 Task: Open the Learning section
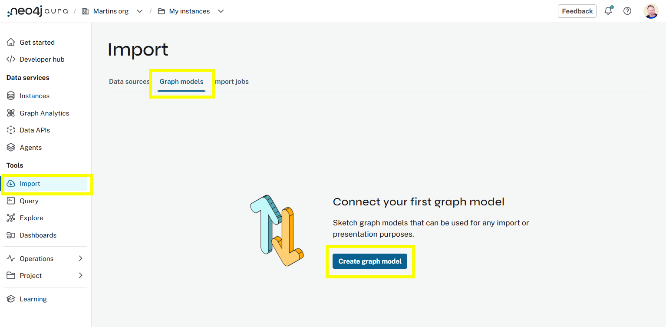click(33, 299)
